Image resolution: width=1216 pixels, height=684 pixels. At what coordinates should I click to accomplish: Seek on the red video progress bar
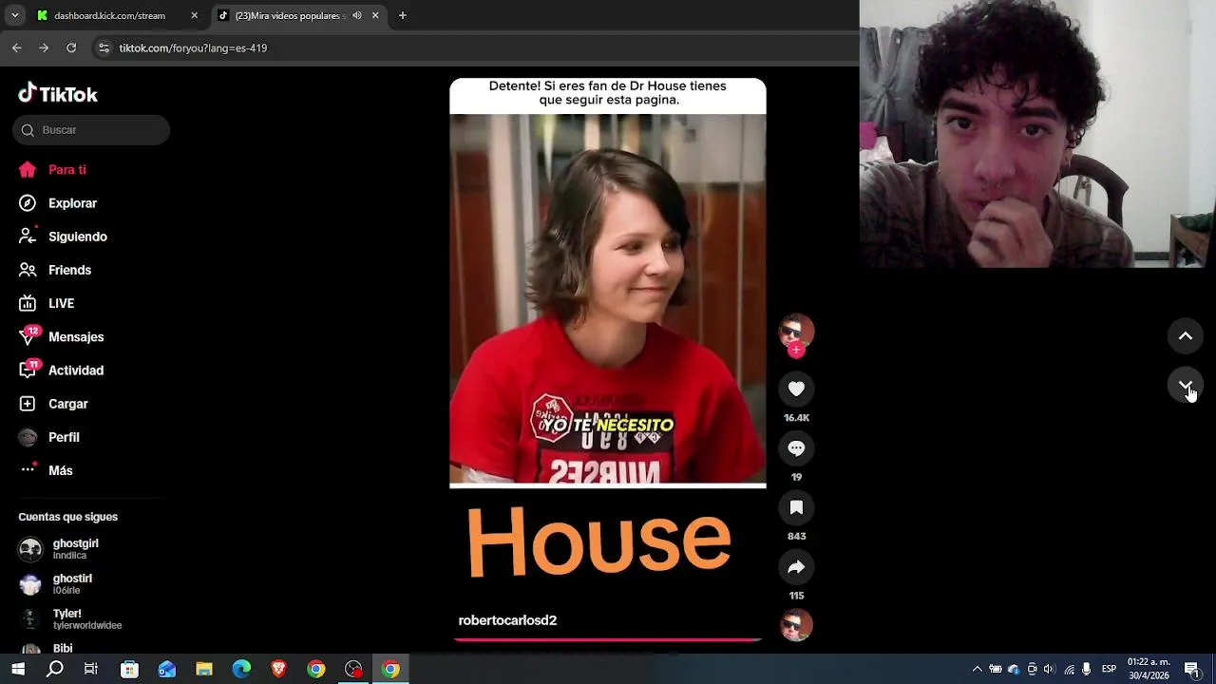click(x=608, y=639)
